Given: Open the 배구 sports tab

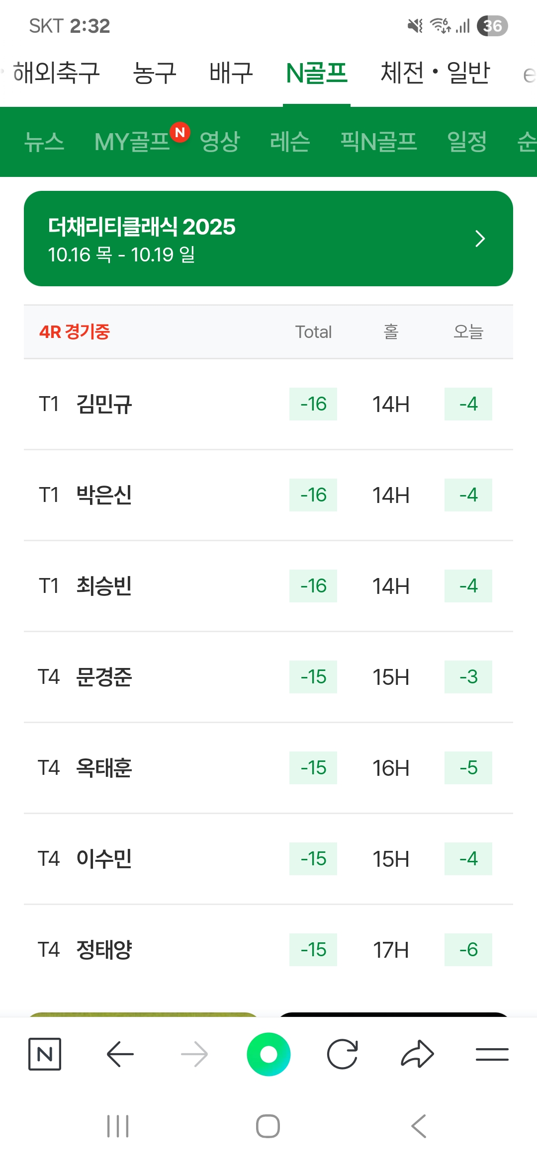Looking at the screenshot, I should [x=231, y=73].
